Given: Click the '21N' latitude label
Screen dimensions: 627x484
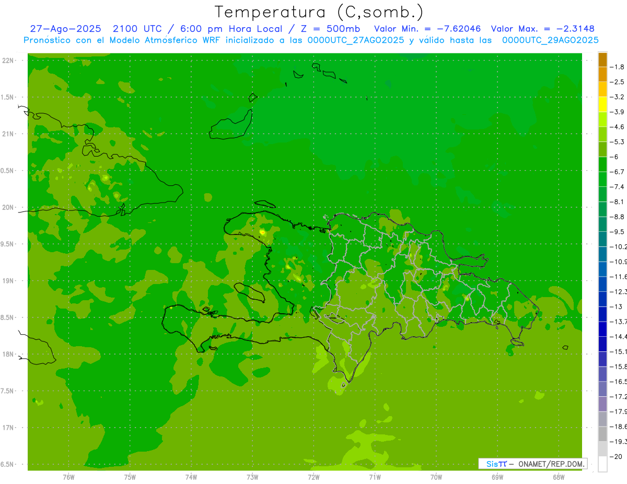Looking at the screenshot, I should tap(9, 134).
